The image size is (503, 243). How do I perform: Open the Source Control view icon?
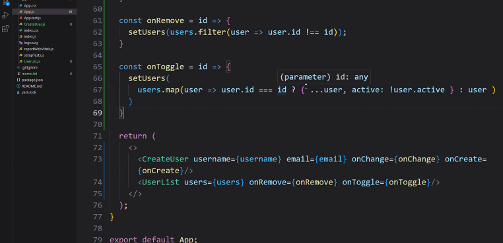coord(5,3)
